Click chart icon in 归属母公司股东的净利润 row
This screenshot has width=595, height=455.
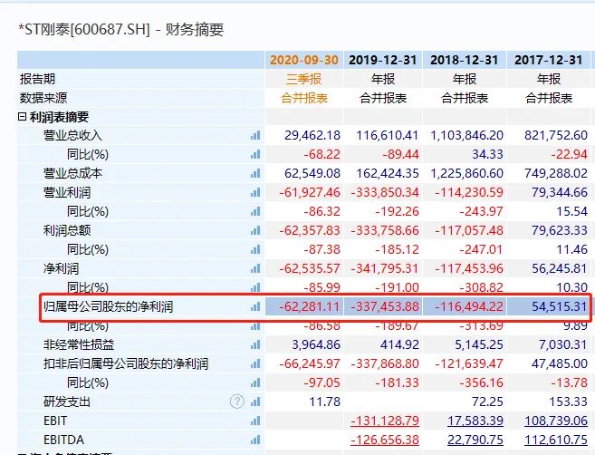pos(254,307)
